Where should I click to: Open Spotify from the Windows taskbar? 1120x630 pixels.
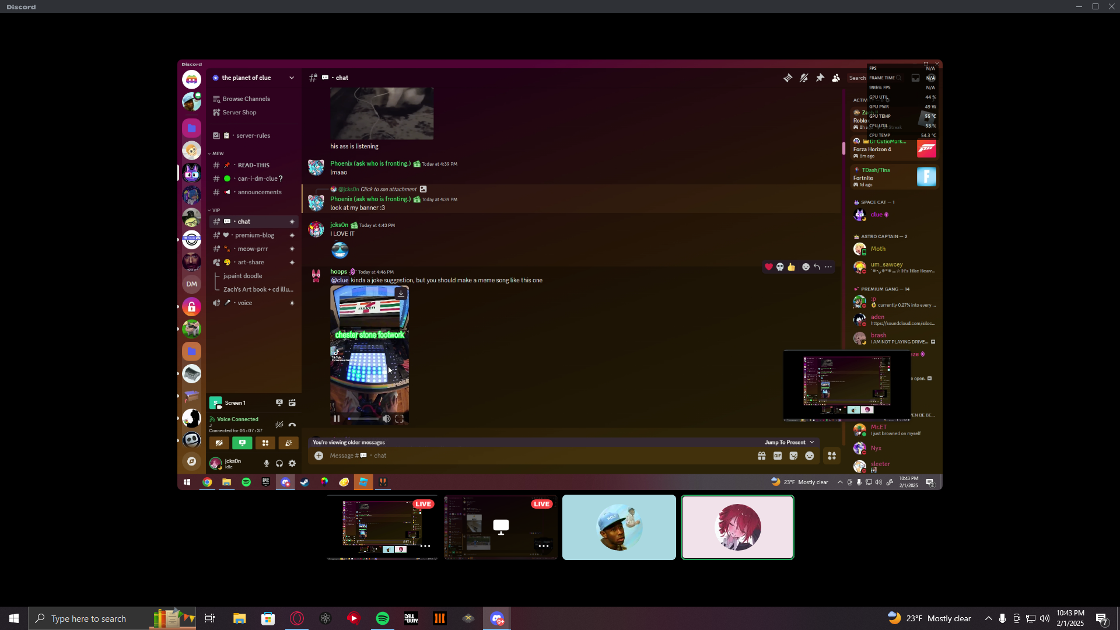(383, 618)
